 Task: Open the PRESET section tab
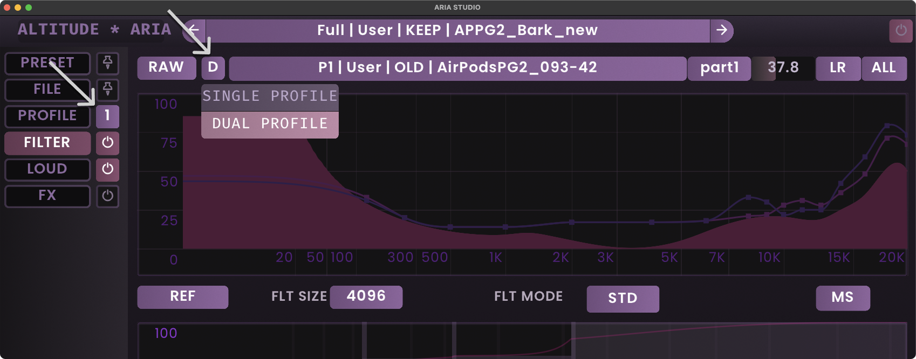point(47,63)
